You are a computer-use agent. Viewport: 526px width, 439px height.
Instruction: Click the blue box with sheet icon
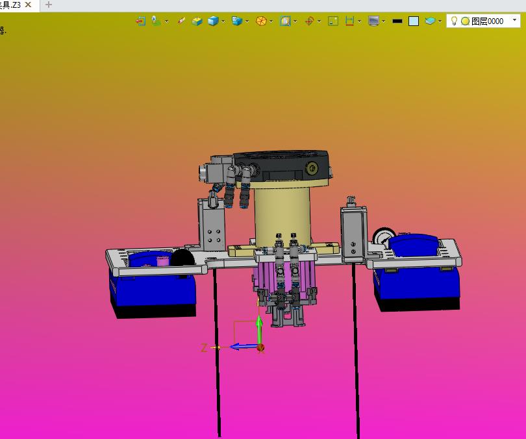tap(237, 21)
